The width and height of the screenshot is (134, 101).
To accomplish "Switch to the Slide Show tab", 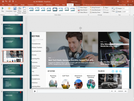I will click(x=49, y=5).
